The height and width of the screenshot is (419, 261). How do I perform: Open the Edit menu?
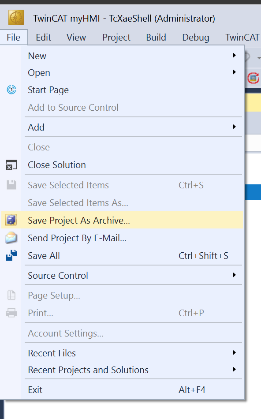click(43, 37)
